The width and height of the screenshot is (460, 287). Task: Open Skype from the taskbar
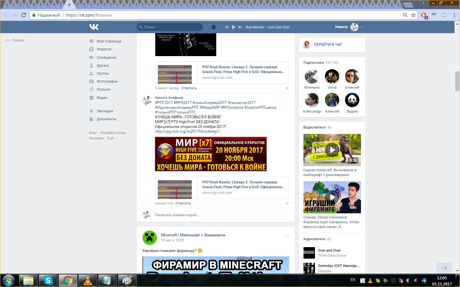tap(48, 280)
